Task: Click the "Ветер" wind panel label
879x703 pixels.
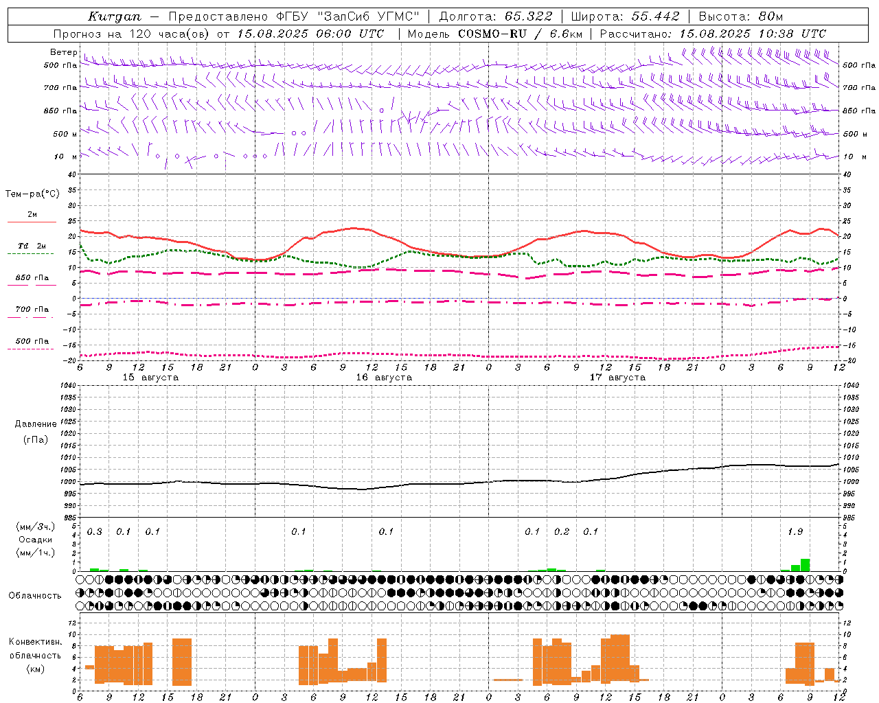Action: (x=63, y=52)
